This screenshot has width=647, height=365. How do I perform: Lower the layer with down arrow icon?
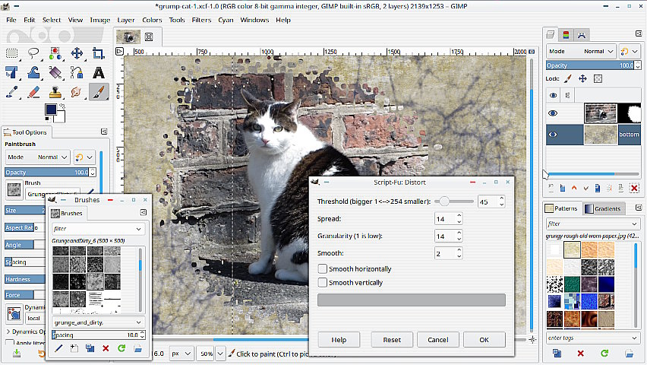point(585,188)
